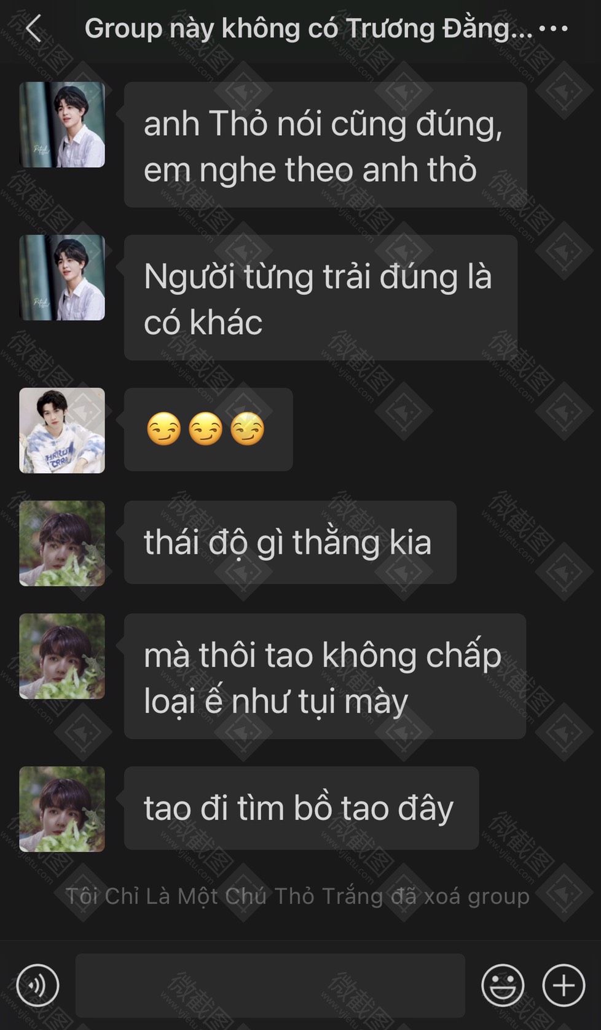Tap the plus attachments icon

point(564,985)
